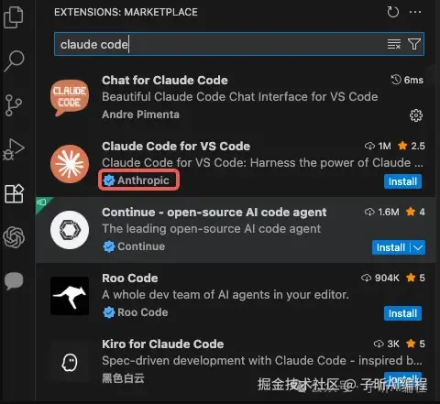The width and height of the screenshot is (440, 404).
Task: Open the ChatGPT sidebar icon
Action: [x=14, y=237]
